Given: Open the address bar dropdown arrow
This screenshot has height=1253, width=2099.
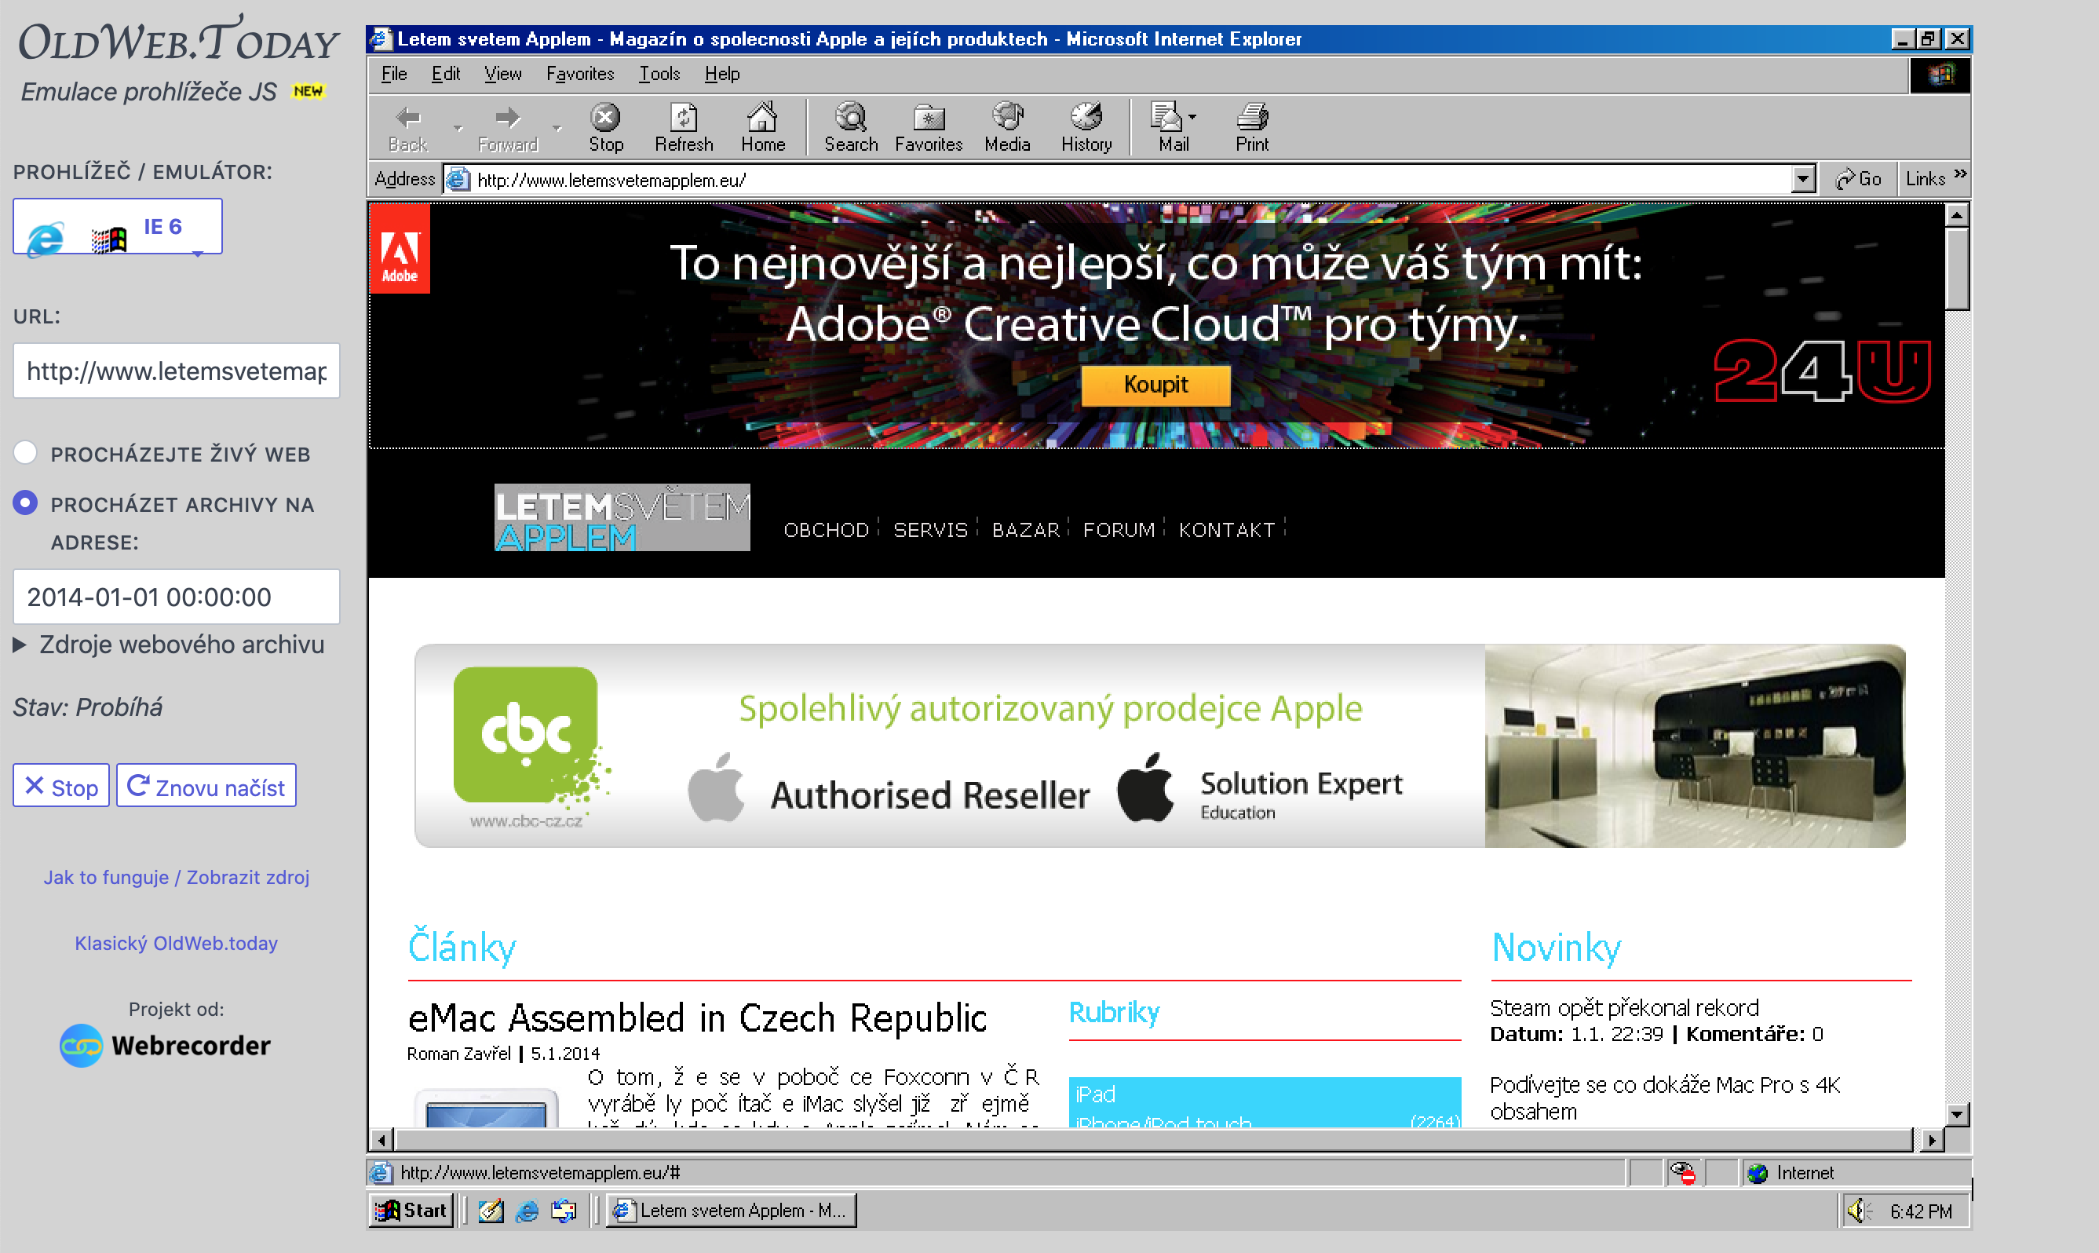Looking at the screenshot, I should tap(1803, 179).
